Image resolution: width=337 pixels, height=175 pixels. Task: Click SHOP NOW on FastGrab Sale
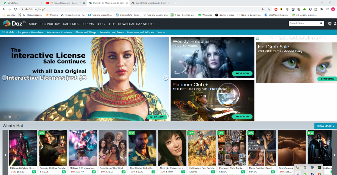click(x=327, y=79)
